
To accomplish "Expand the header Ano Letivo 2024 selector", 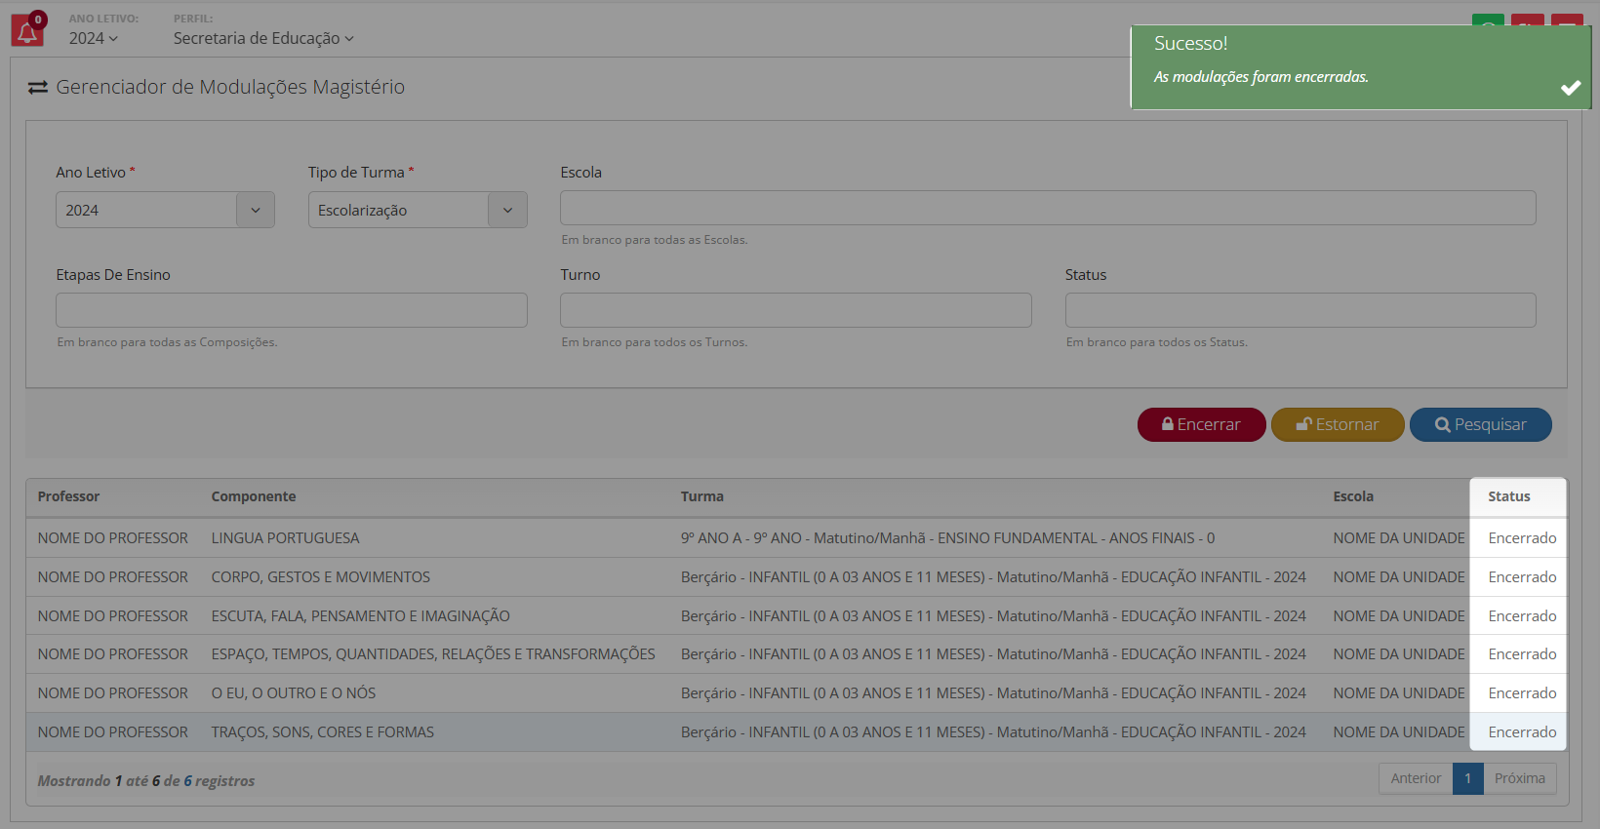I will [93, 38].
